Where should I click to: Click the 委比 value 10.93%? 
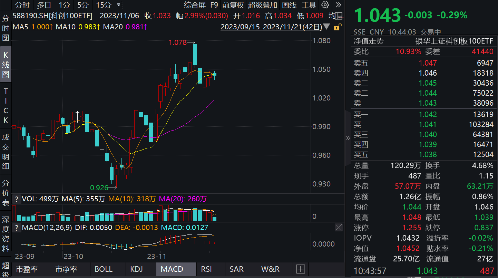click(409, 52)
